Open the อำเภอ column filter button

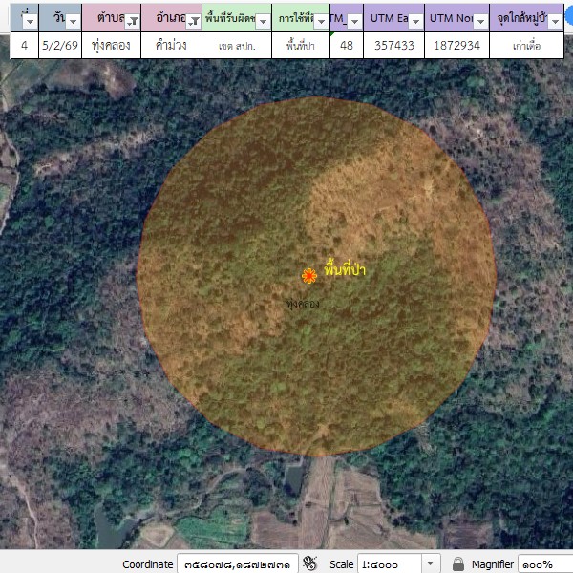(194, 21)
